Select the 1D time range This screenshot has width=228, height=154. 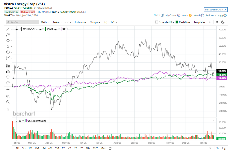(x=17, y=148)
